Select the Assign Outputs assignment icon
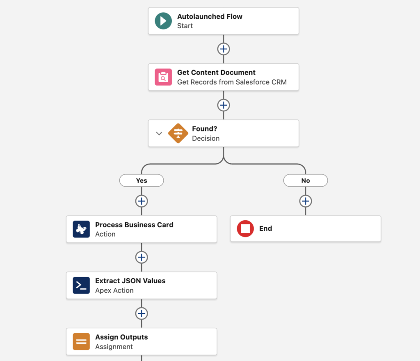420x361 pixels. tap(81, 341)
